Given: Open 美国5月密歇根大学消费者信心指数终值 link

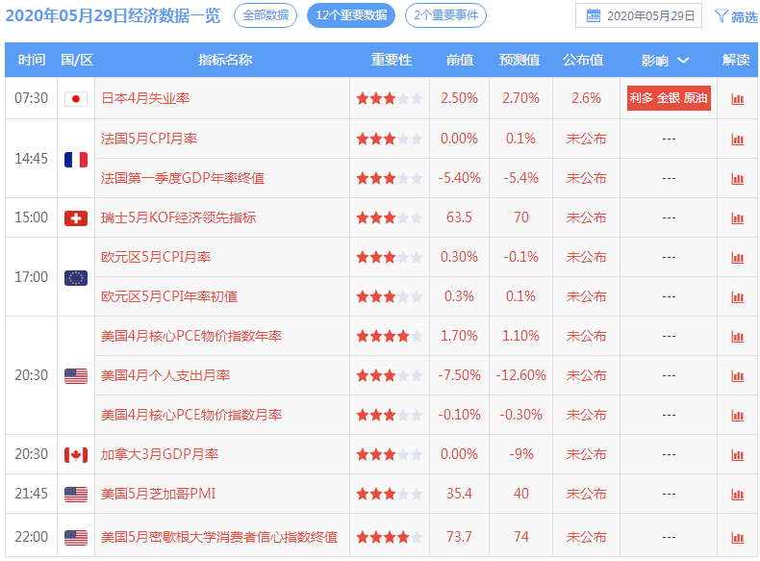Looking at the screenshot, I should point(218,537).
